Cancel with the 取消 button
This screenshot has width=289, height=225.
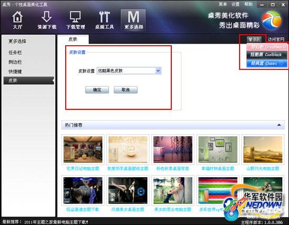click(x=126, y=90)
